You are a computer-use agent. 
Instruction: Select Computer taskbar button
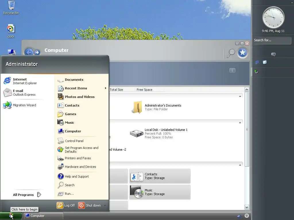click(43, 216)
